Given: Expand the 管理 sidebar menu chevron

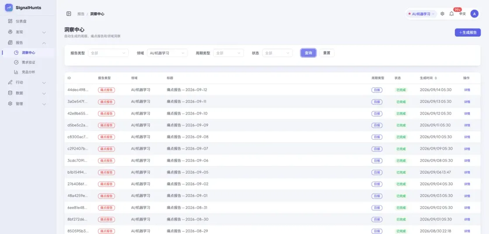Looking at the screenshot, I should click(x=44, y=104).
